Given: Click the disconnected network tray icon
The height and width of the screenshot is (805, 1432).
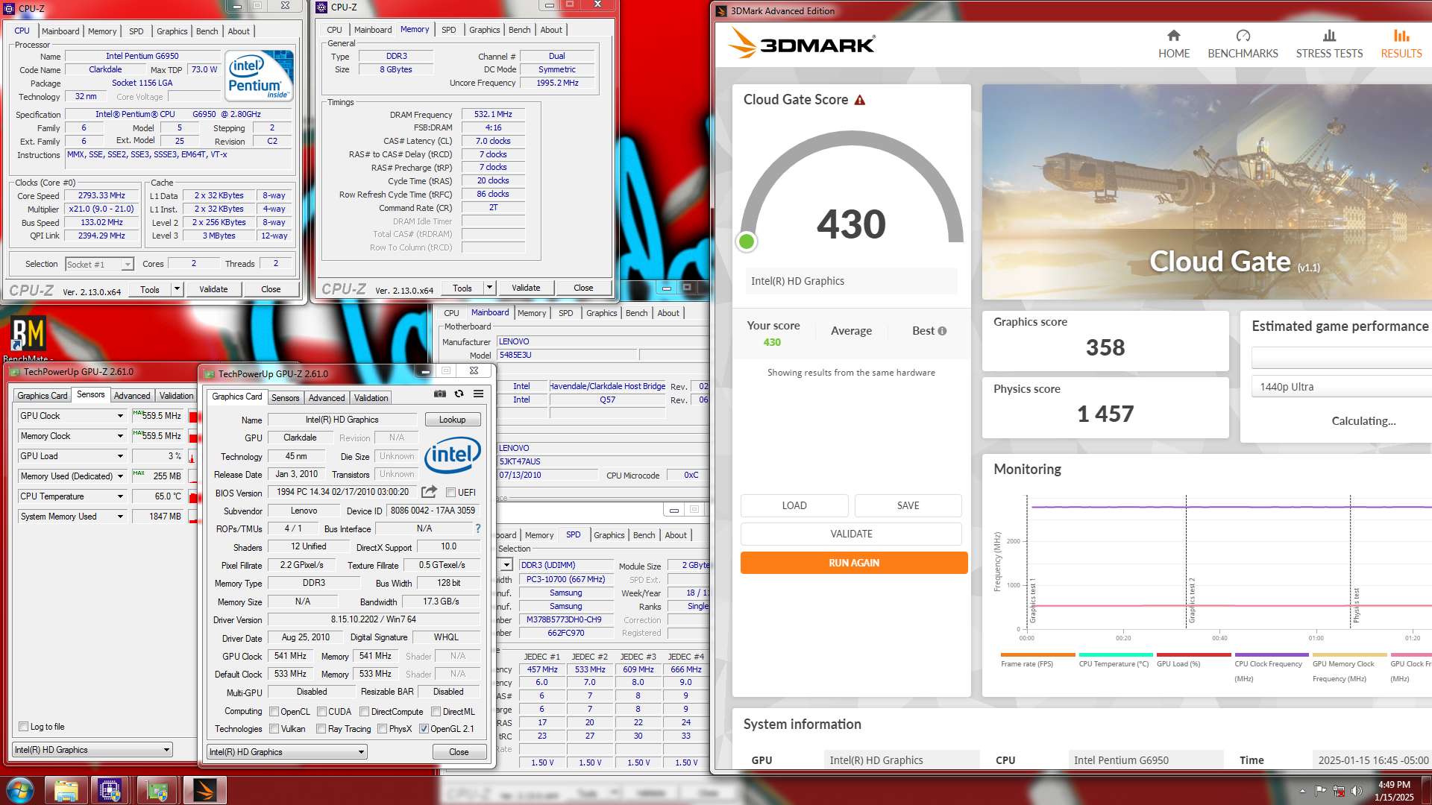Looking at the screenshot, I should [1339, 791].
